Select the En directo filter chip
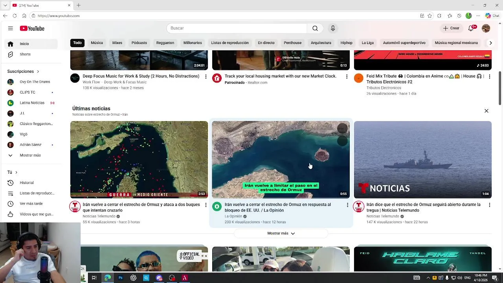Screen dimensions: 503x283 click(266, 43)
